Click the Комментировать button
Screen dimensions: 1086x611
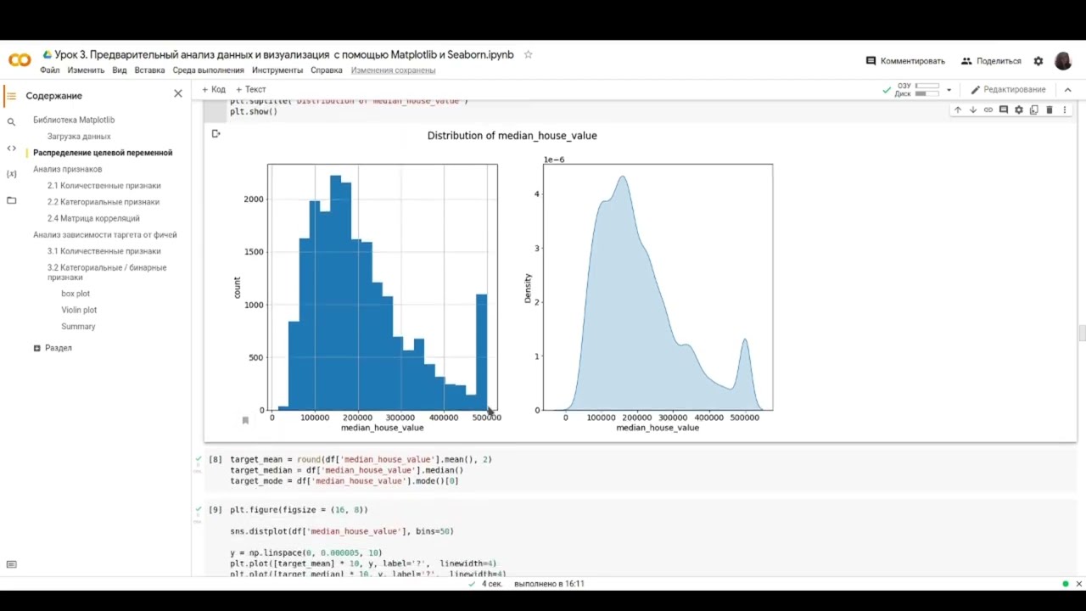(905, 61)
